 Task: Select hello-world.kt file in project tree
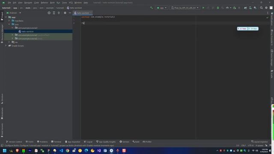27,31
